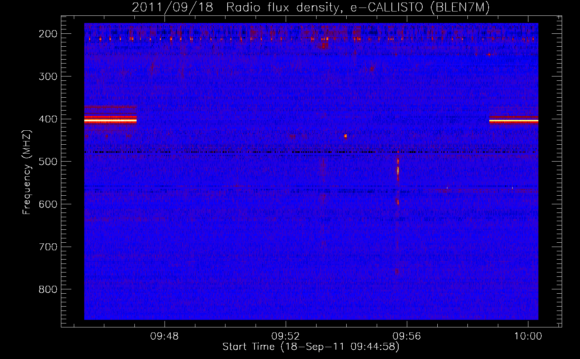The height and width of the screenshot is (359, 580).
Task: Click the 10:00 time tick label
Action: (528, 336)
